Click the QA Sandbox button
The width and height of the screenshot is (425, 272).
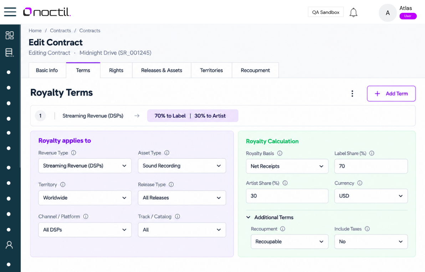click(326, 12)
